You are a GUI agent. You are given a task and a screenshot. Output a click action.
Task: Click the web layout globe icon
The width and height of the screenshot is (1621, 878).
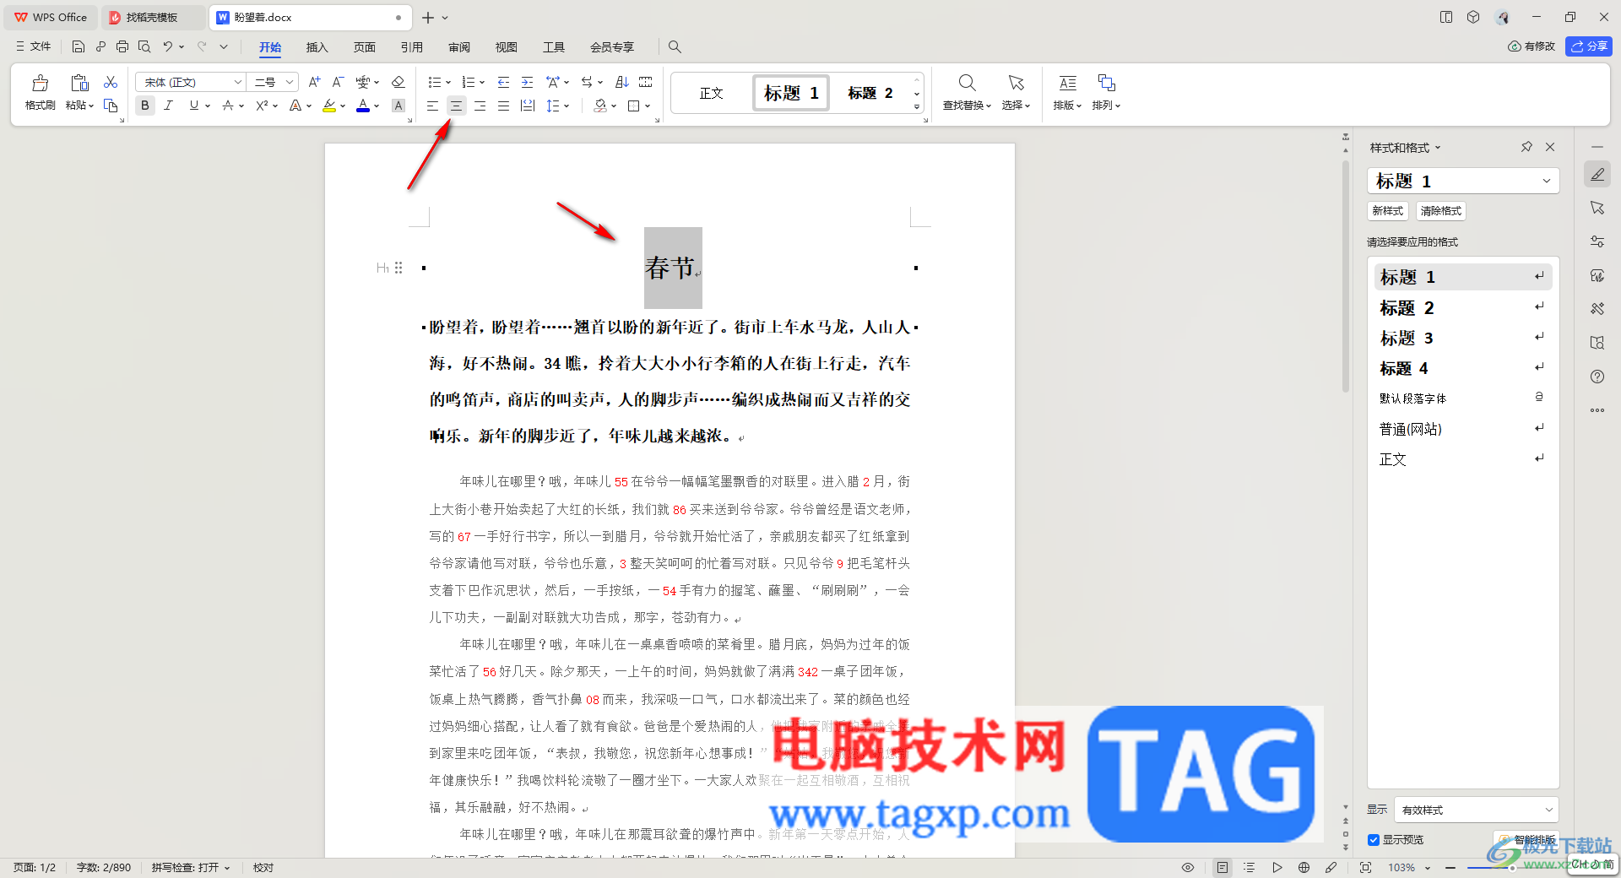click(x=1304, y=867)
